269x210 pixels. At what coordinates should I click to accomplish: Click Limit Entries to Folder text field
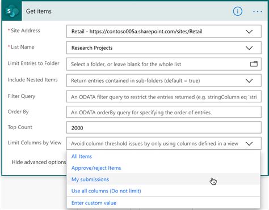coord(164,64)
